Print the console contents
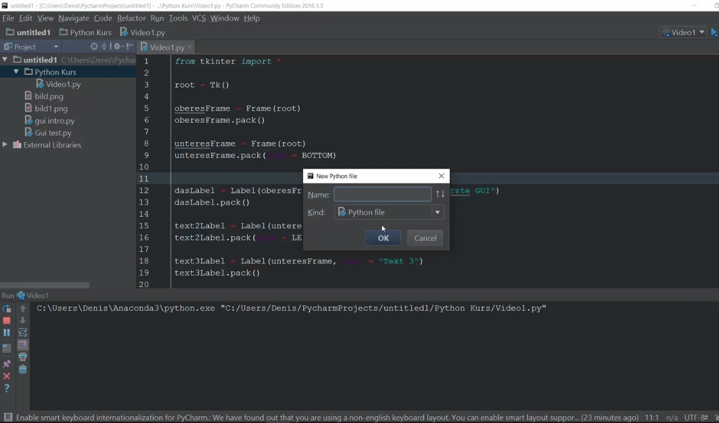Screen dimensions: 719x423 click(22, 357)
